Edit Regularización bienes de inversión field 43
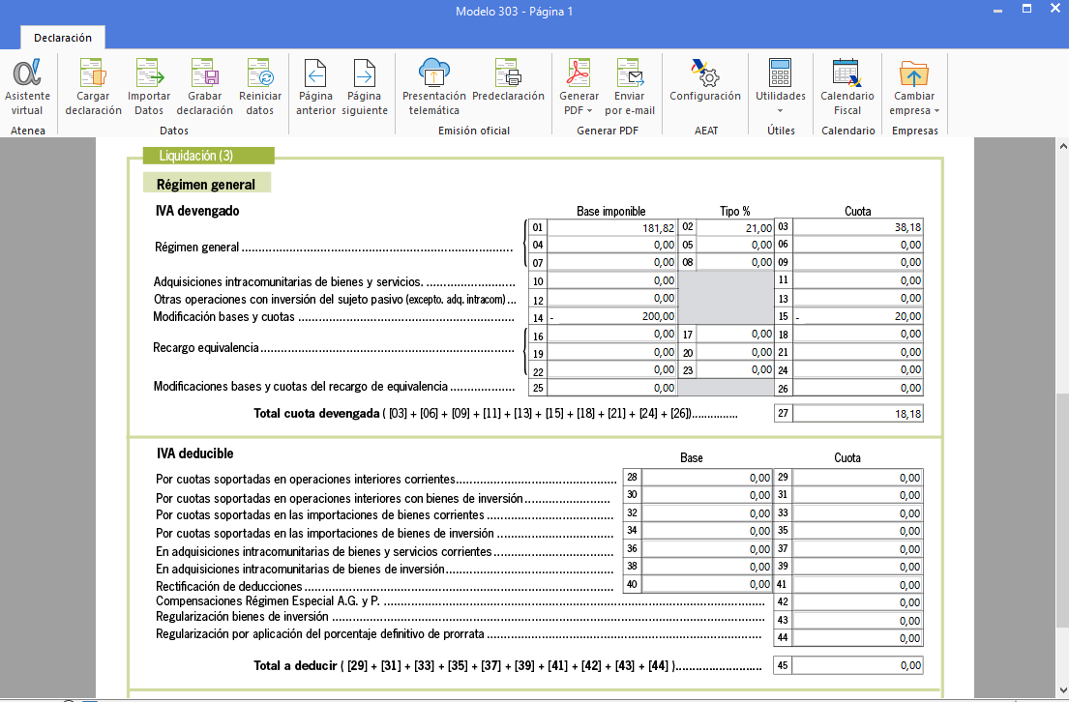 858,620
